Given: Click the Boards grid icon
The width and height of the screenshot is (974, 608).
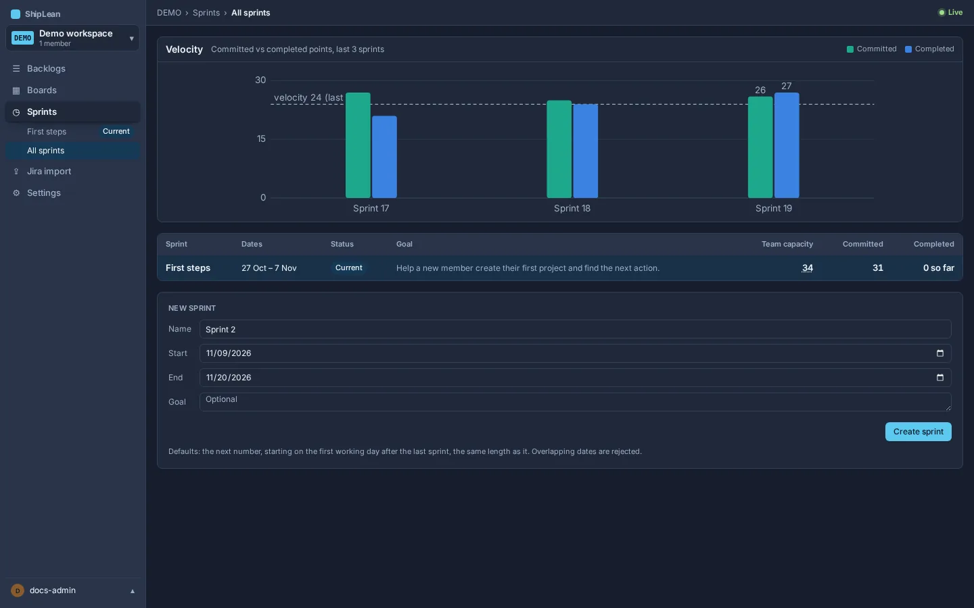Looking at the screenshot, I should 16,91.
